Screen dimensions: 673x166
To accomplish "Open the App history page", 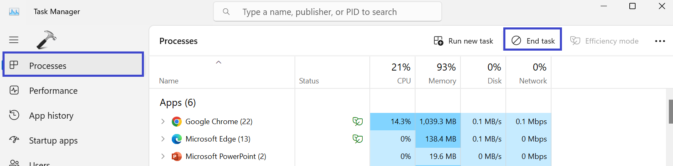I will click(51, 116).
